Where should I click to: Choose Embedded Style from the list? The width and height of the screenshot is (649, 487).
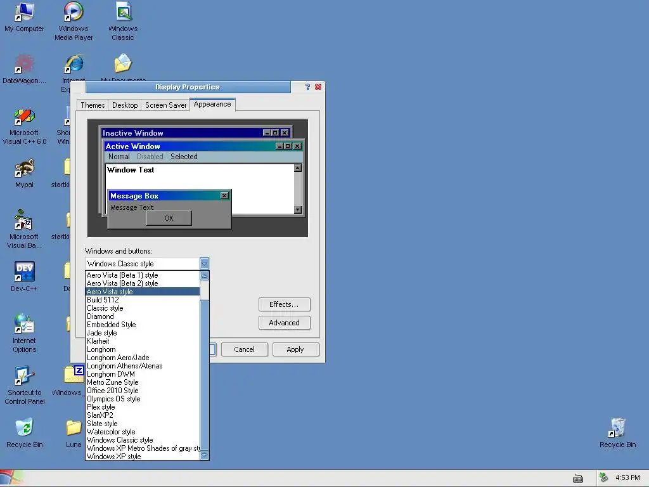tap(143, 325)
